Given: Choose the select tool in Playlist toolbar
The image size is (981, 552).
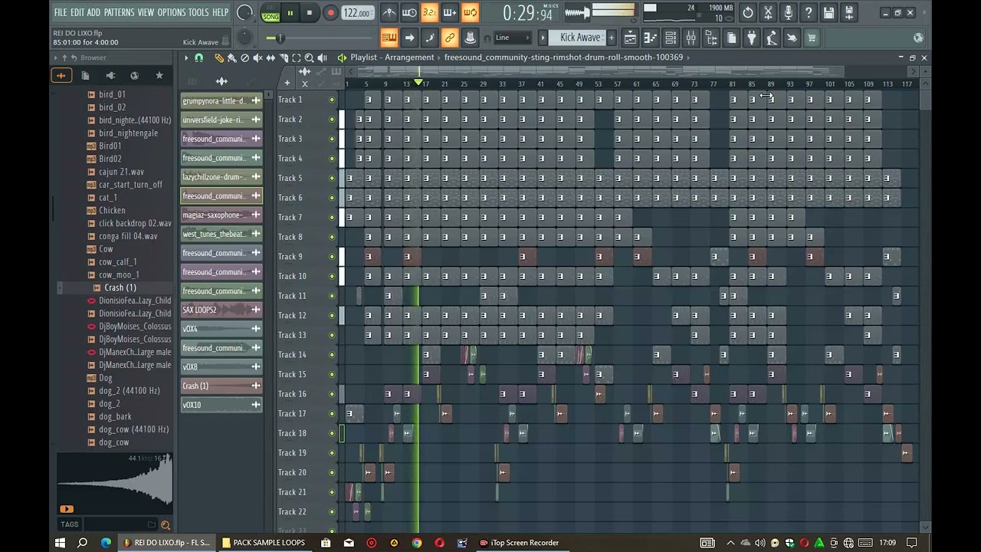Looking at the screenshot, I should (x=296, y=58).
